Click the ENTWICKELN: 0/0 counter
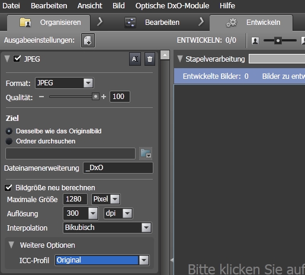 pos(207,40)
